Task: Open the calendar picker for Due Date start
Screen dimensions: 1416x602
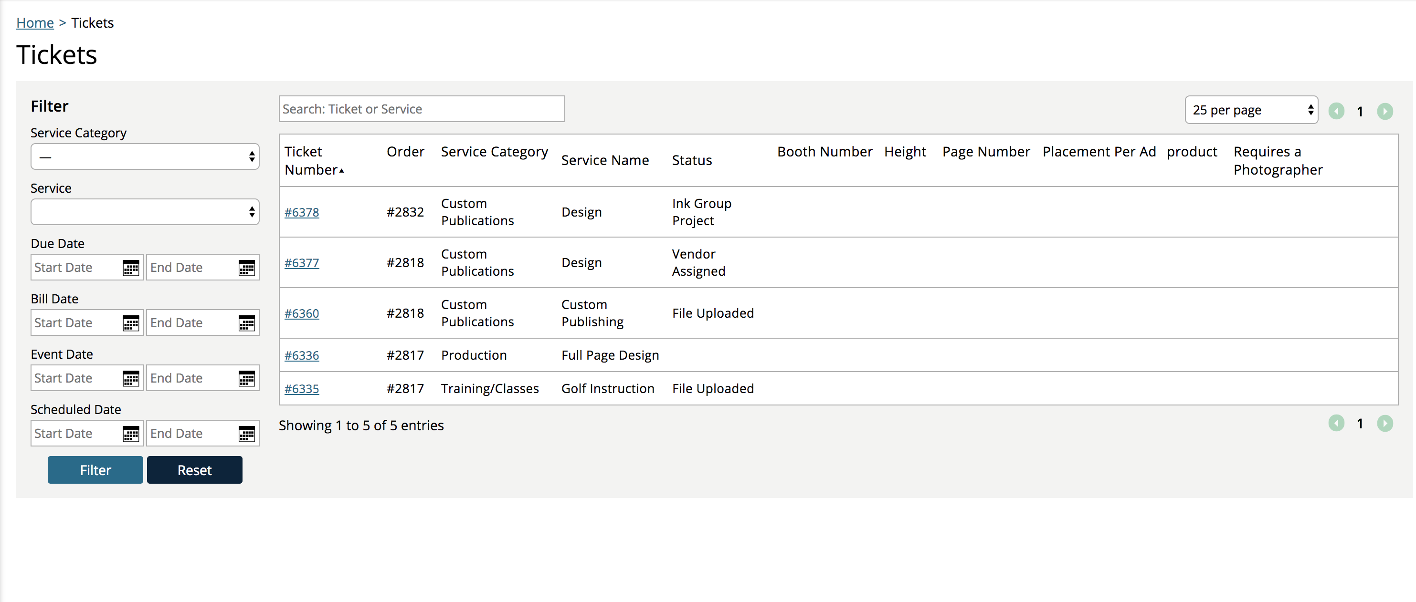Action: pos(130,268)
